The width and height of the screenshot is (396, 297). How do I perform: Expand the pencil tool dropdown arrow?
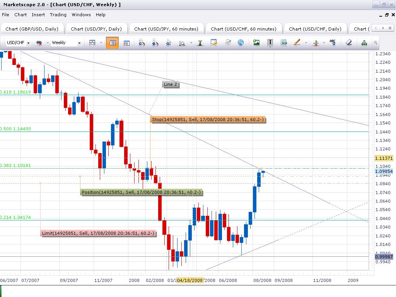306,43
